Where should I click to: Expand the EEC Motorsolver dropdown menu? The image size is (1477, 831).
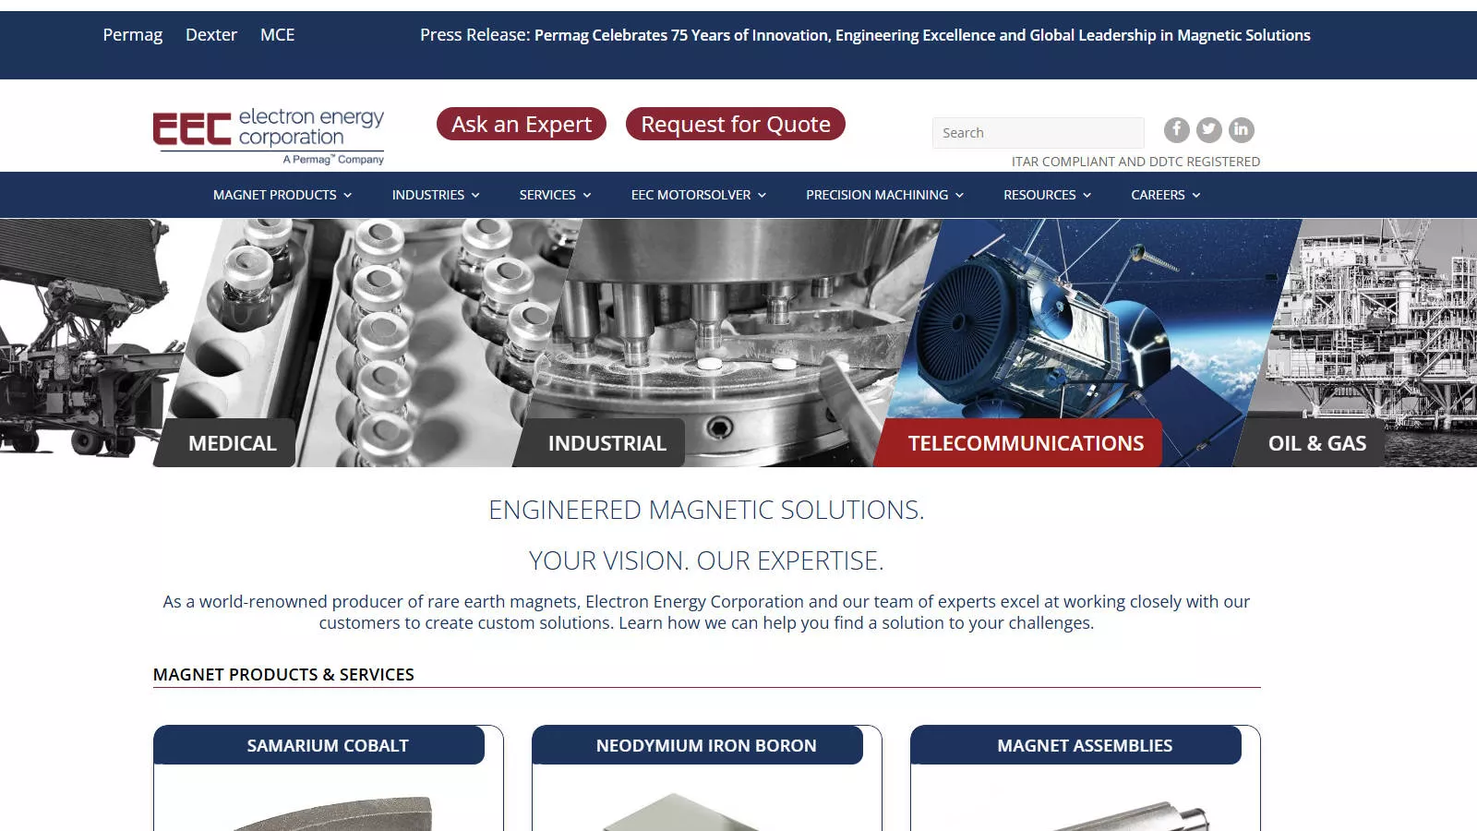click(x=699, y=195)
